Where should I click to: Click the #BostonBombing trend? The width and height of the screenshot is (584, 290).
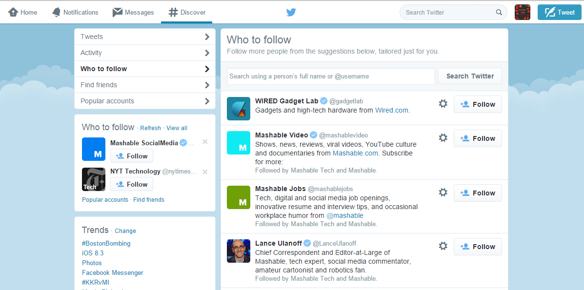point(106,243)
